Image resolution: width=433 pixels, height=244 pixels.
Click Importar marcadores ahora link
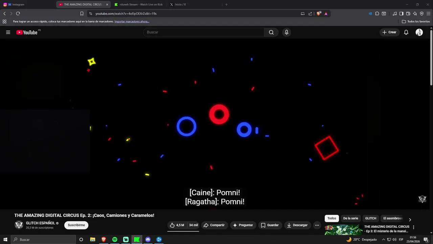pos(132,21)
